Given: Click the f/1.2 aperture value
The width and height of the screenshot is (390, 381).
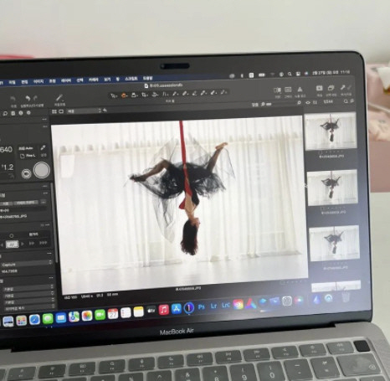Looking at the screenshot, I should tap(8, 167).
